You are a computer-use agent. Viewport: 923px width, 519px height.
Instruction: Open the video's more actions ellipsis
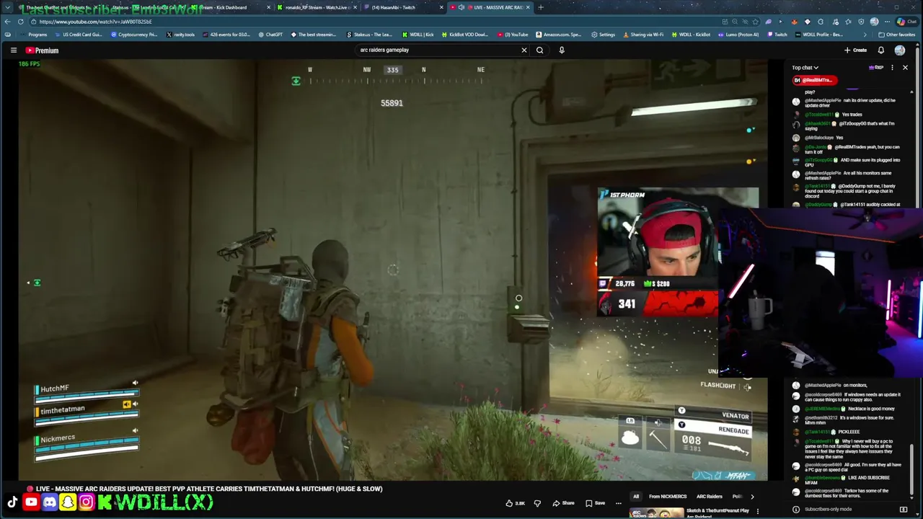pyautogui.click(x=619, y=503)
